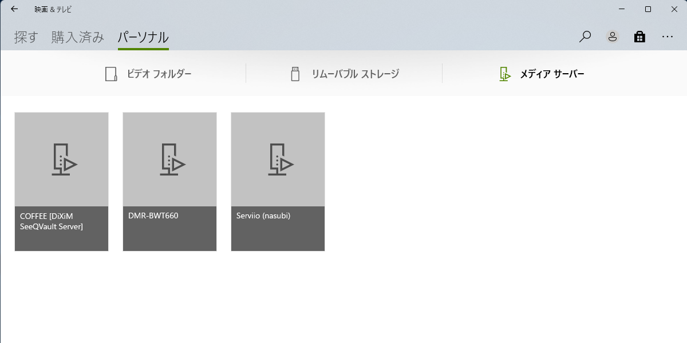Click the ビデオ フォルダー folder icon
This screenshot has height=343, width=687.
111,74
